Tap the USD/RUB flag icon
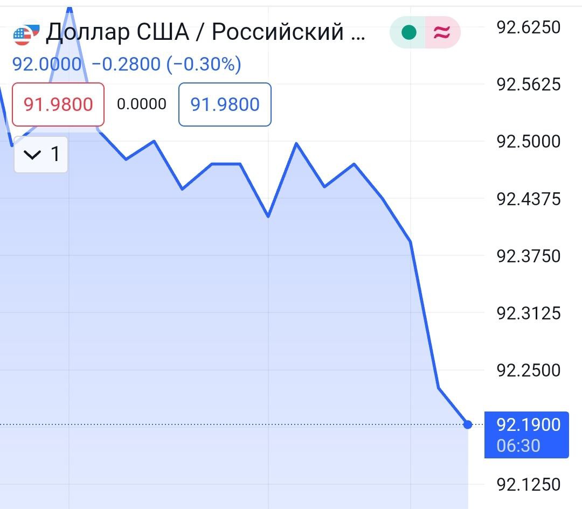This screenshot has height=509, width=582. (x=26, y=34)
